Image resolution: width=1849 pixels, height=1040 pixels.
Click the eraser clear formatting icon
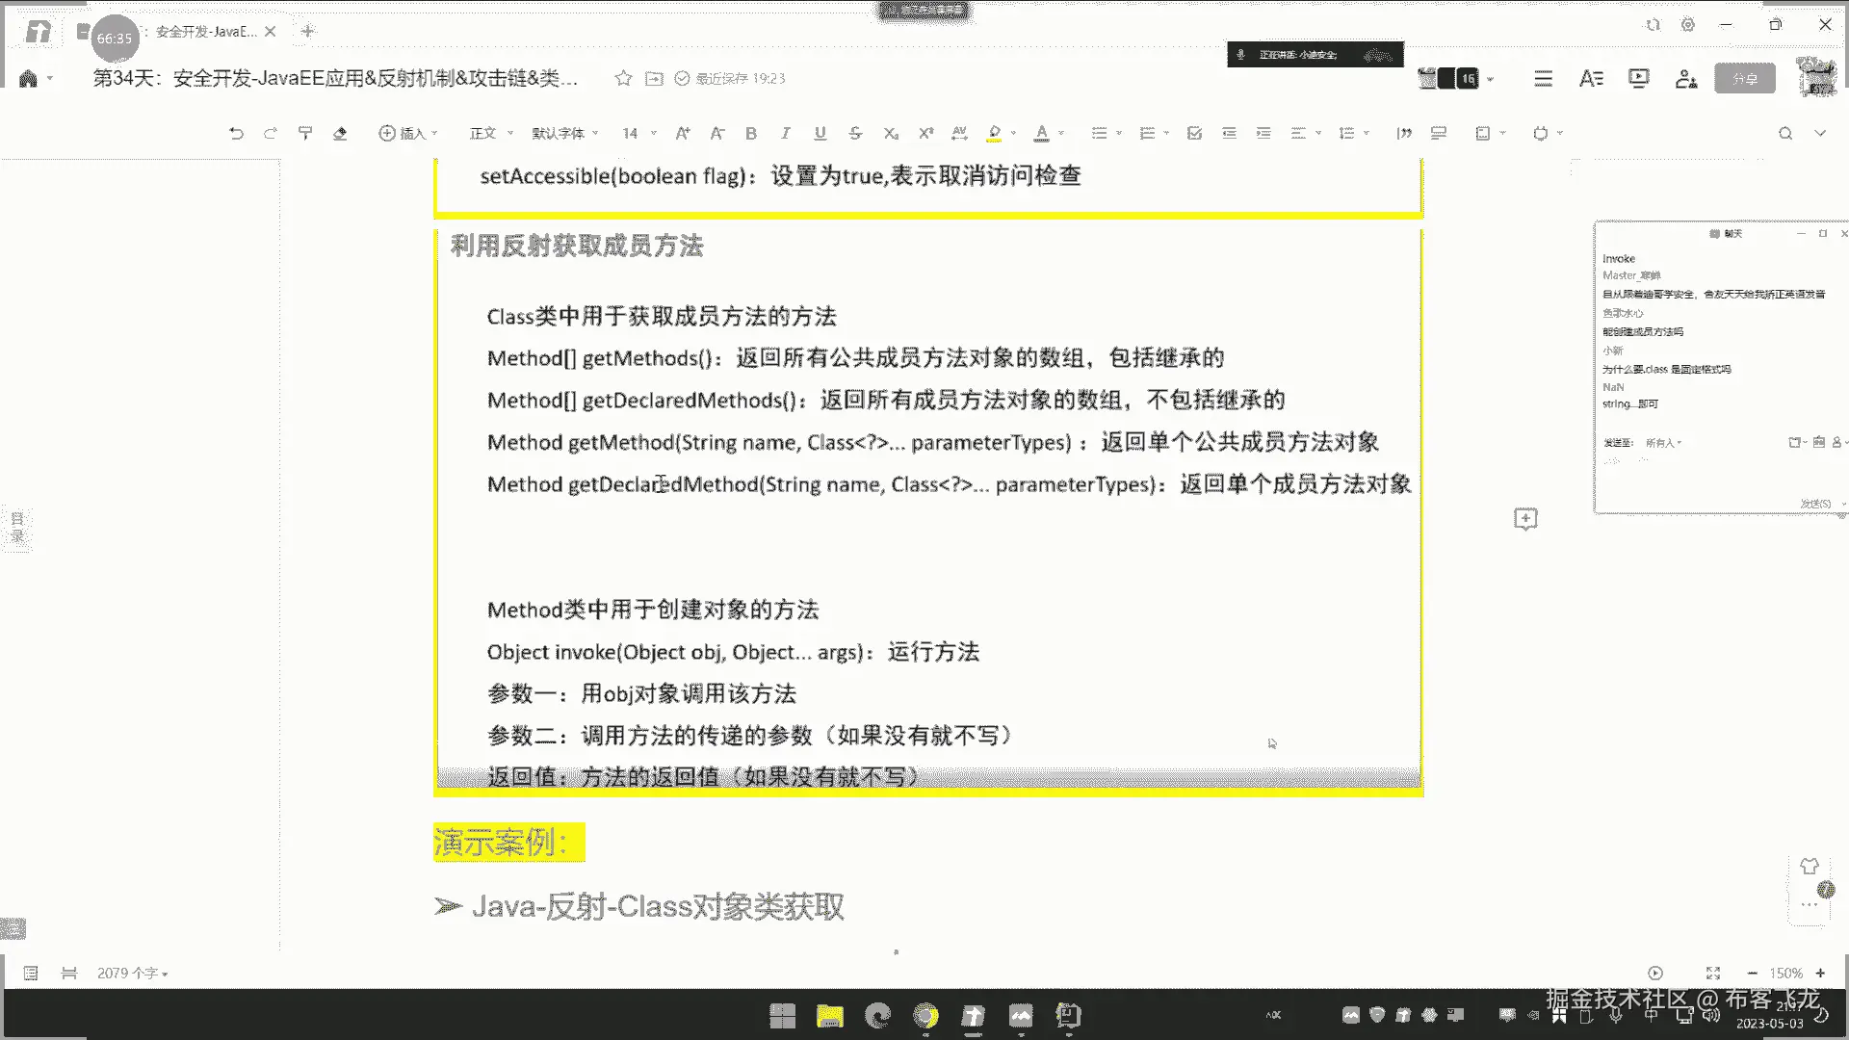[x=340, y=133]
